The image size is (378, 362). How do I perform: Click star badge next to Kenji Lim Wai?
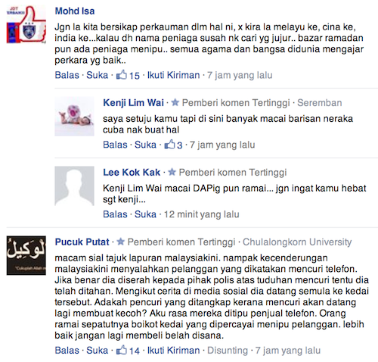(175, 102)
